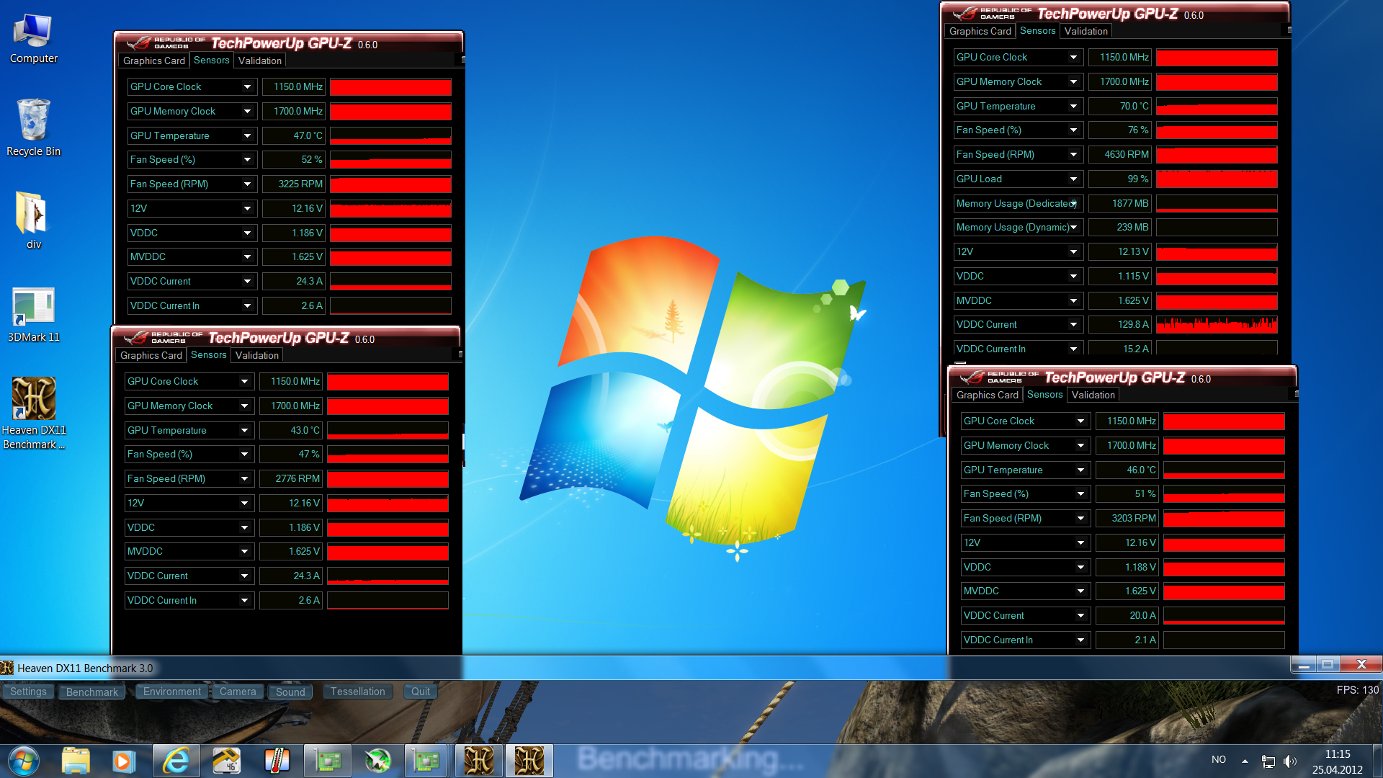The width and height of the screenshot is (1383, 778).
Task: Click the 12V graph in the top-left GPU-Z
Action: pos(390,208)
